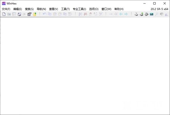The height and width of the screenshot is (115, 170).
Task: Click the Back left arrow icon
Action: 121,14
